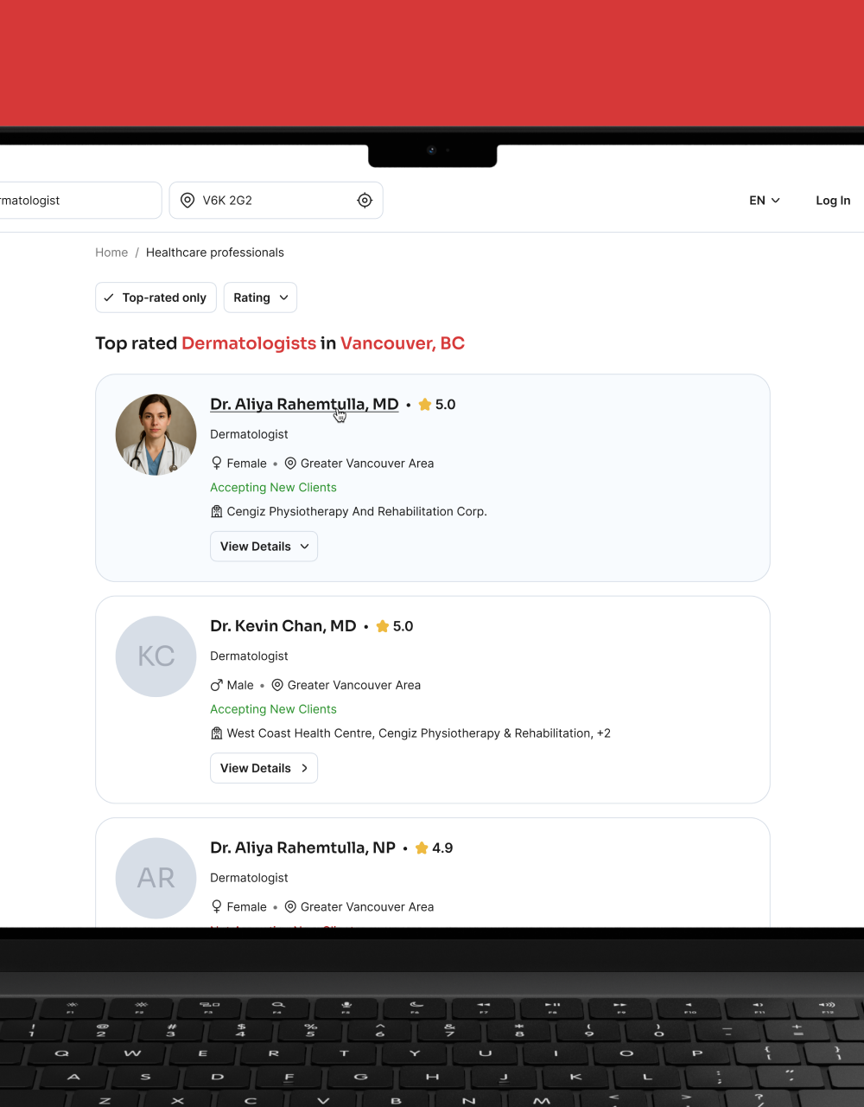Toggle the Top-rated only filter
Viewport: 864px width, 1107px height.
coord(156,298)
